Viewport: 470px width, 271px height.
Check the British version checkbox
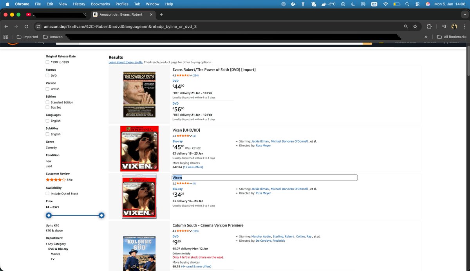click(x=47, y=89)
